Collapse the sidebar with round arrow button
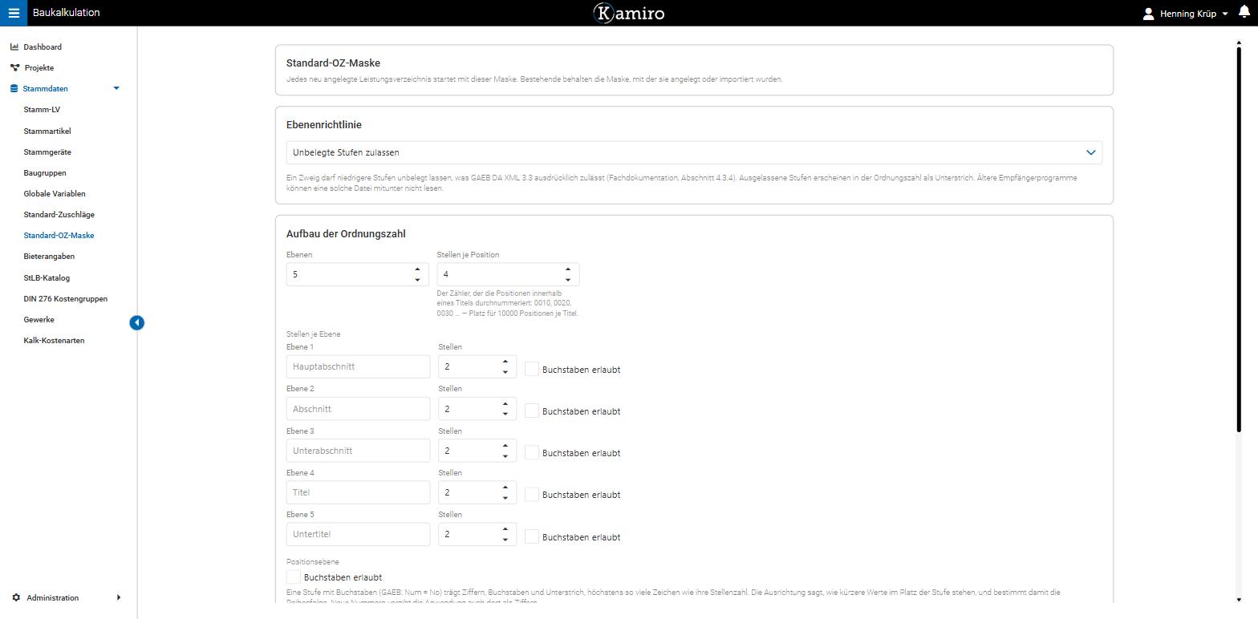1258x619 pixels. tap(137, 322)
